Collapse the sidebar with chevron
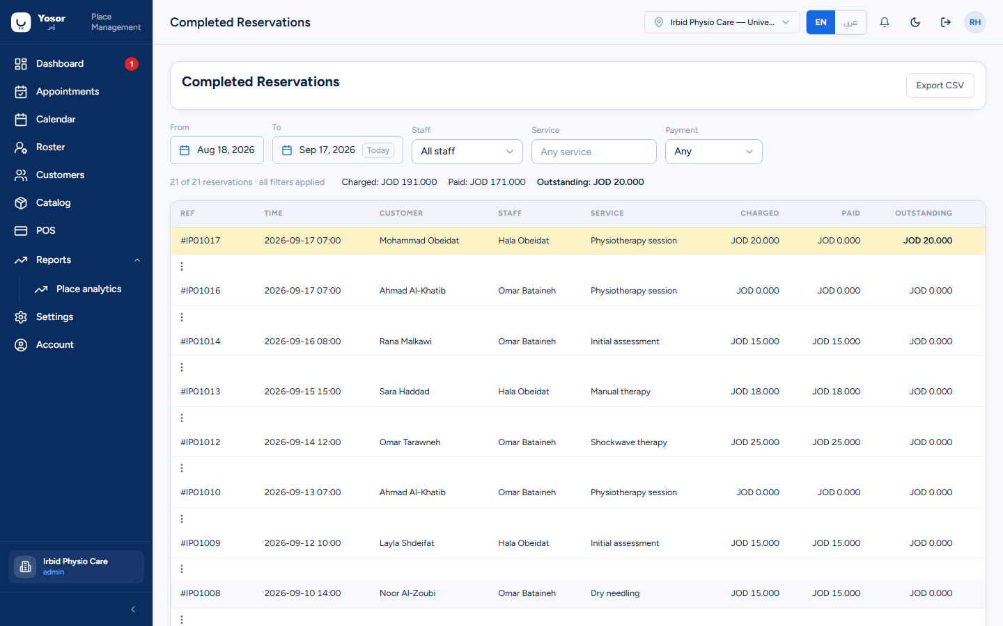This screenshot has width=1003, height=626. (133, 609)
